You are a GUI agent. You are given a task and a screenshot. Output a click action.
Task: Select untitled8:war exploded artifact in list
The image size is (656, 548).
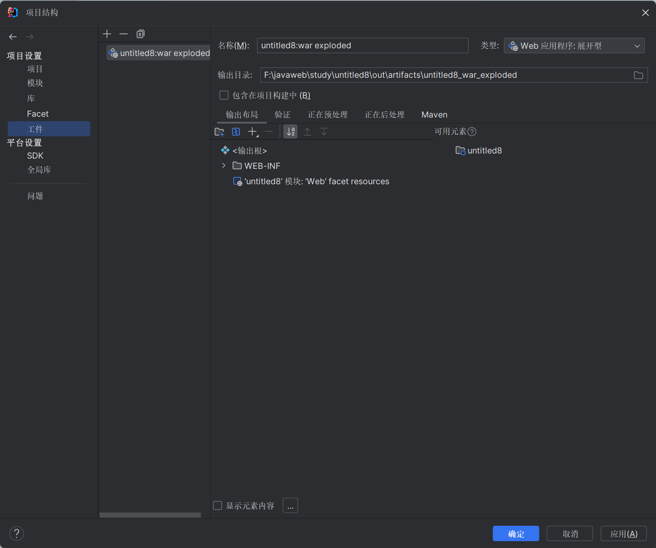(158, 53)
